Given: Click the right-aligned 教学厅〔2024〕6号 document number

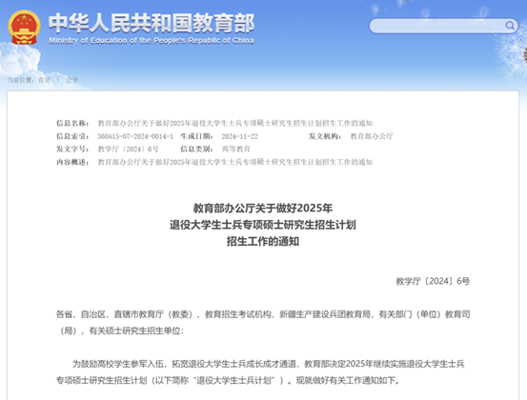Looking at the screenshot, I should tap(433, 281).
